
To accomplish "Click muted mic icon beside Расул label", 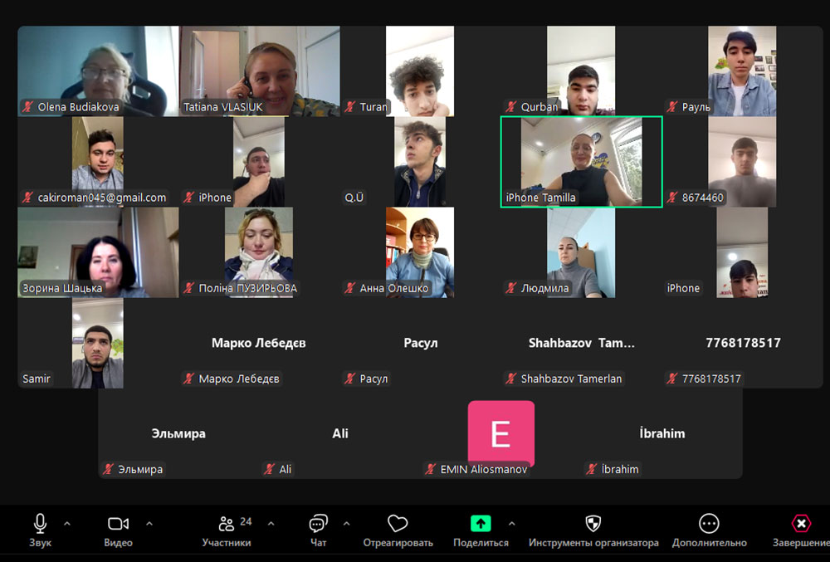I will (x=349, y=379).
